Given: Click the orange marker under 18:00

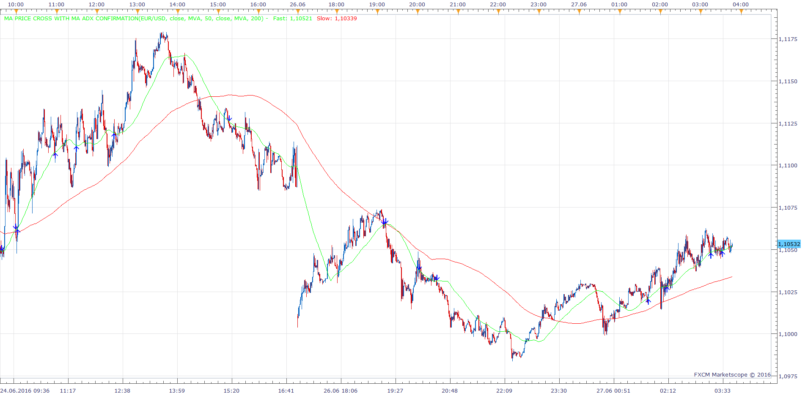Looking at the screenshot, I should 337,11.
